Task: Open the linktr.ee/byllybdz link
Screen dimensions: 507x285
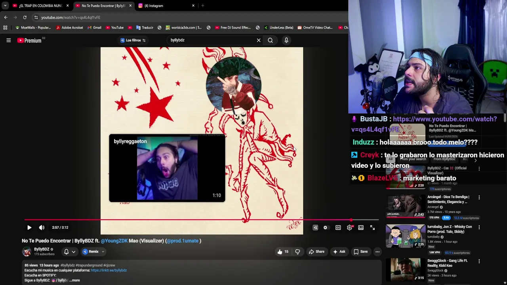Action: 109,270
